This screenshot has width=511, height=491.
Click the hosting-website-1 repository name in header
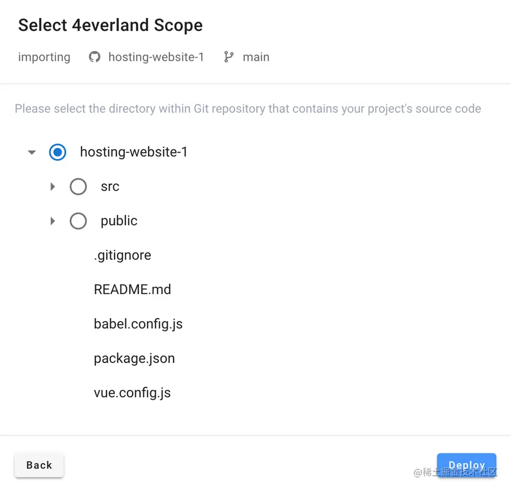coord(156,57)
